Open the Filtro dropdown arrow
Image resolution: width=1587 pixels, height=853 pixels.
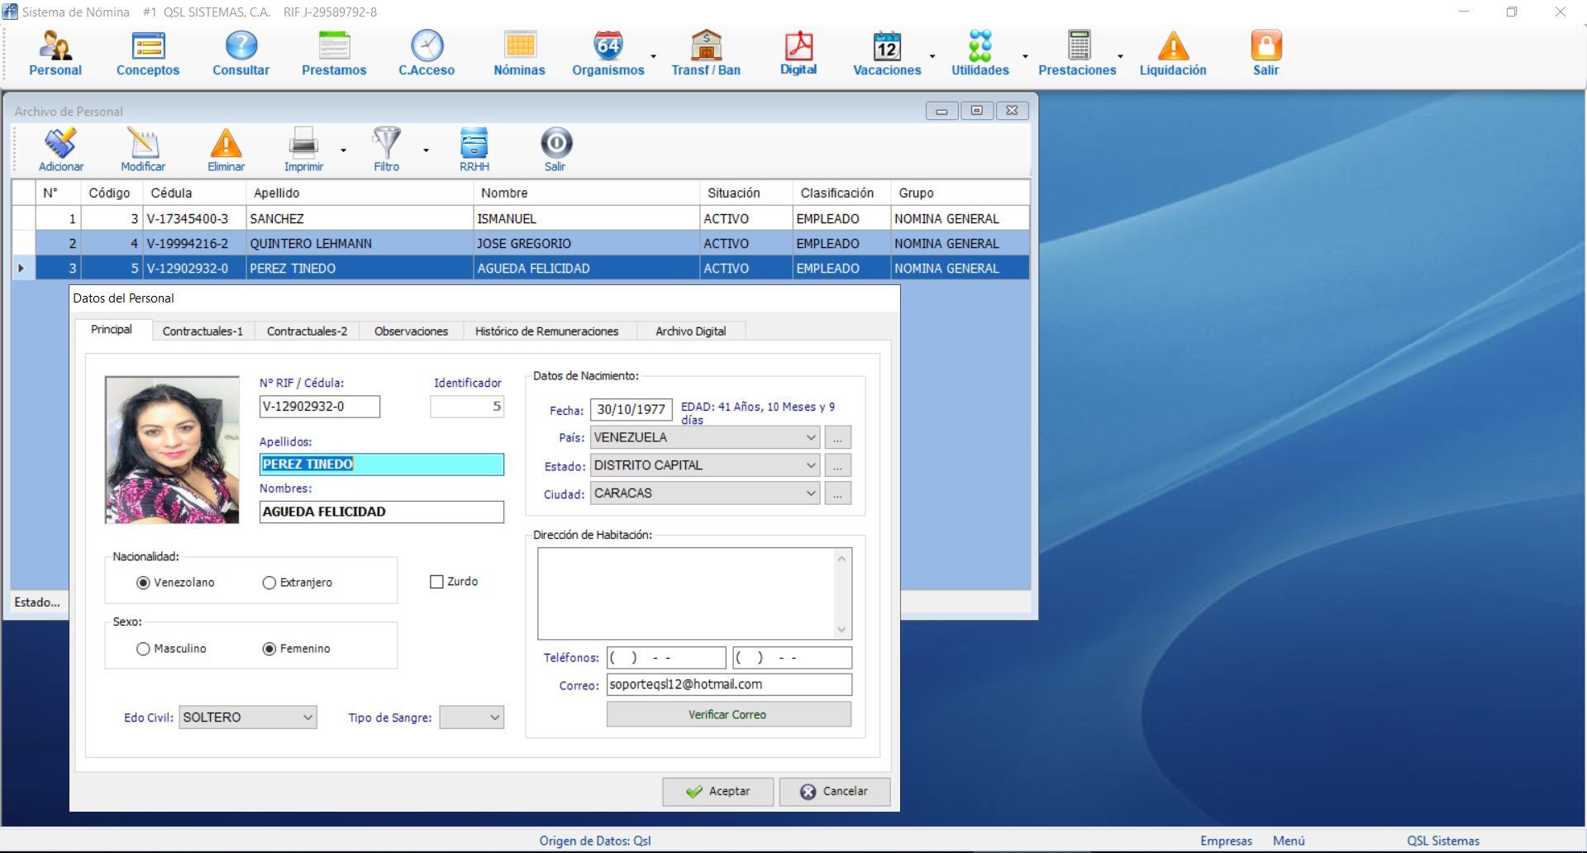426,150
